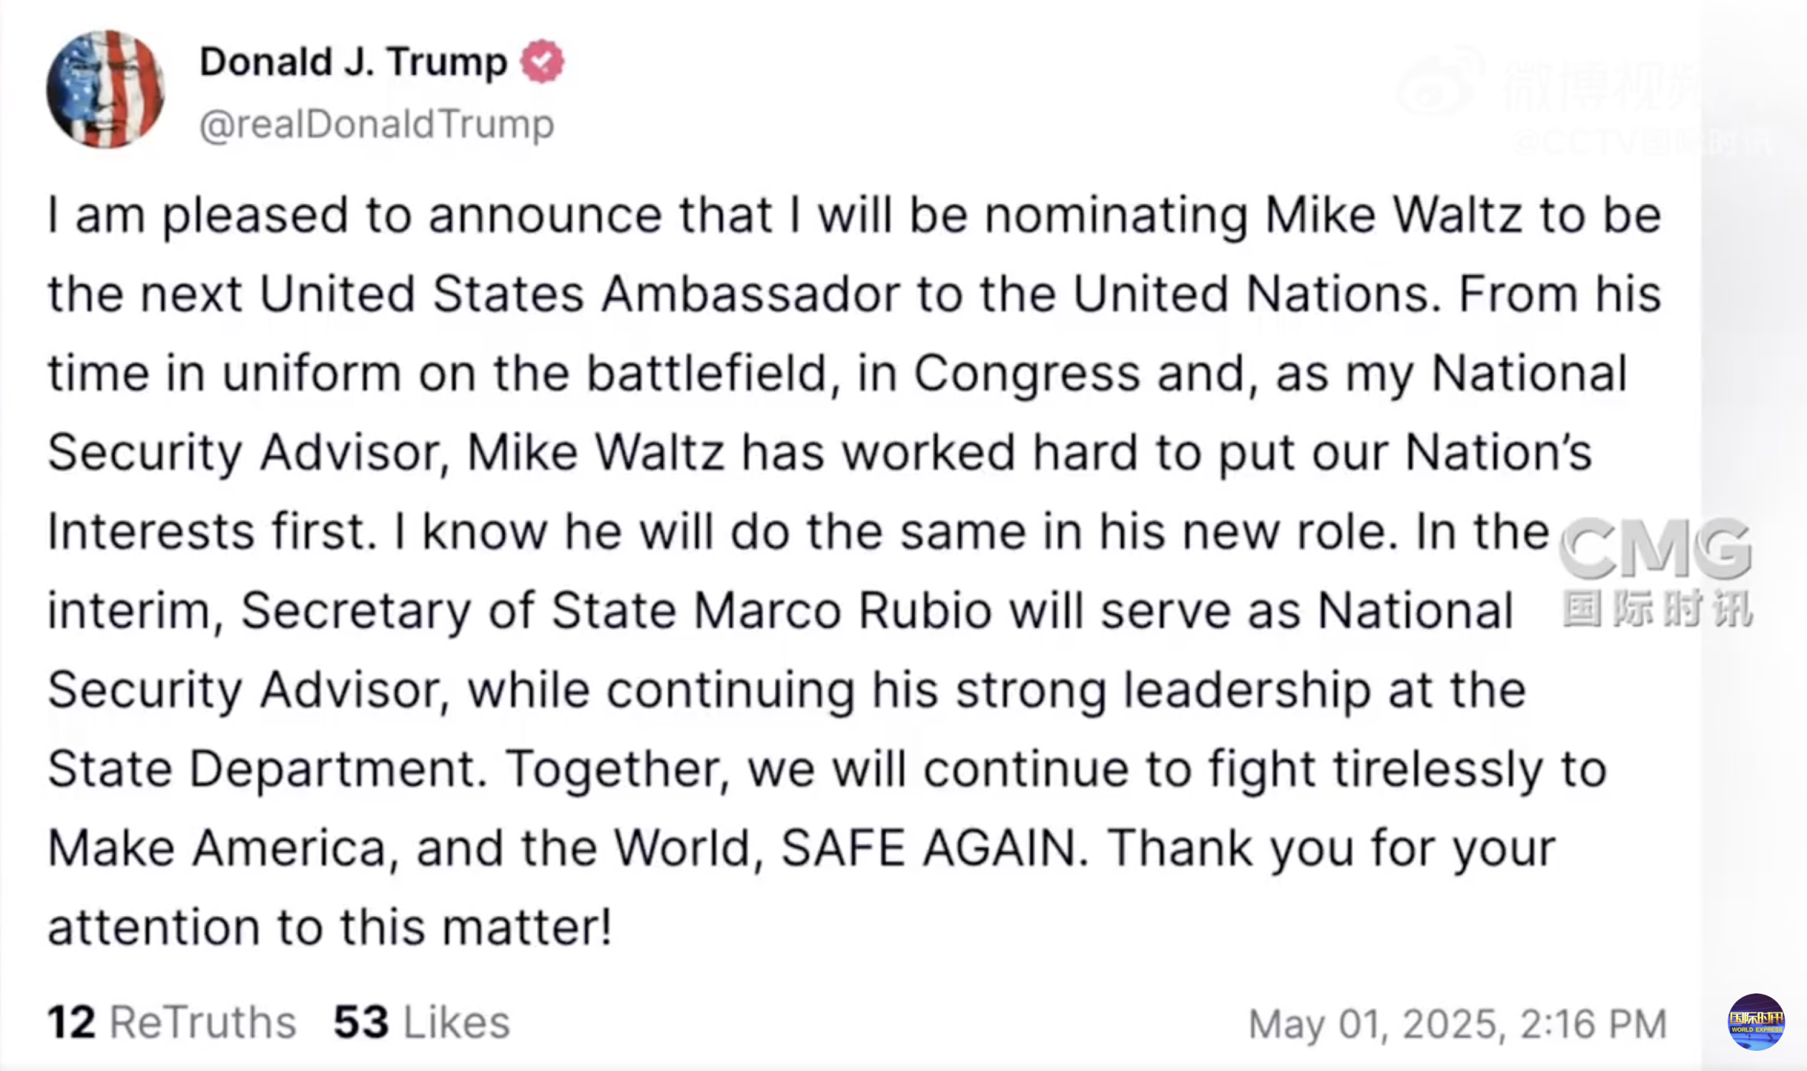
Task: Click the CMG logo watermark
Action: 1655,549
